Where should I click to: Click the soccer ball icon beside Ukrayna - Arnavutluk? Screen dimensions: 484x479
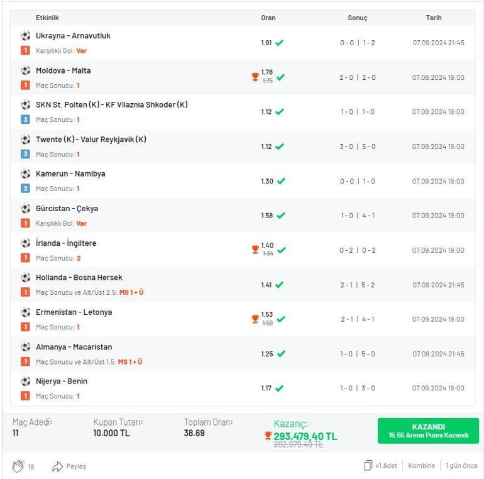pos(25,36)
